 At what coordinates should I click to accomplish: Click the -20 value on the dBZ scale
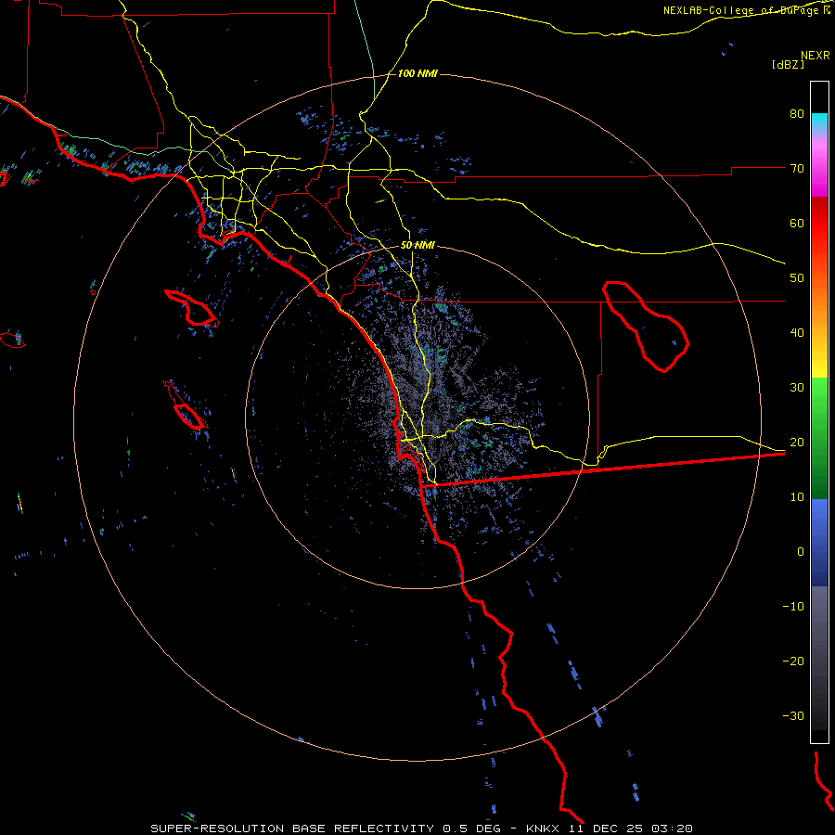coord(793,662)
